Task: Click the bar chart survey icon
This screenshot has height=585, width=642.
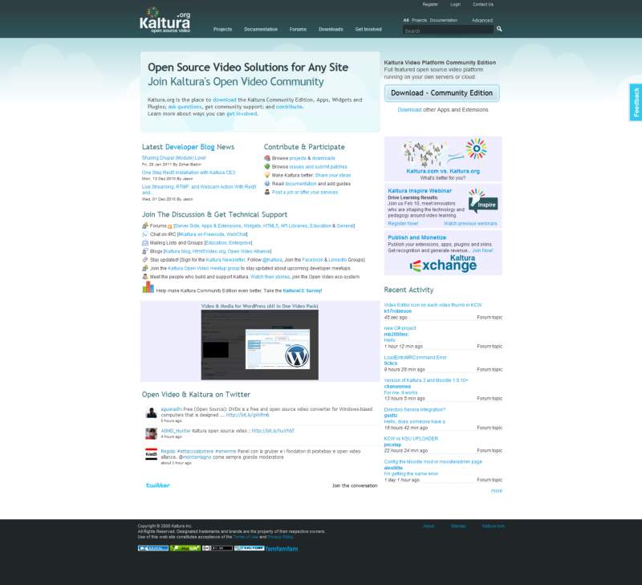Action: (x=148, y=287)
